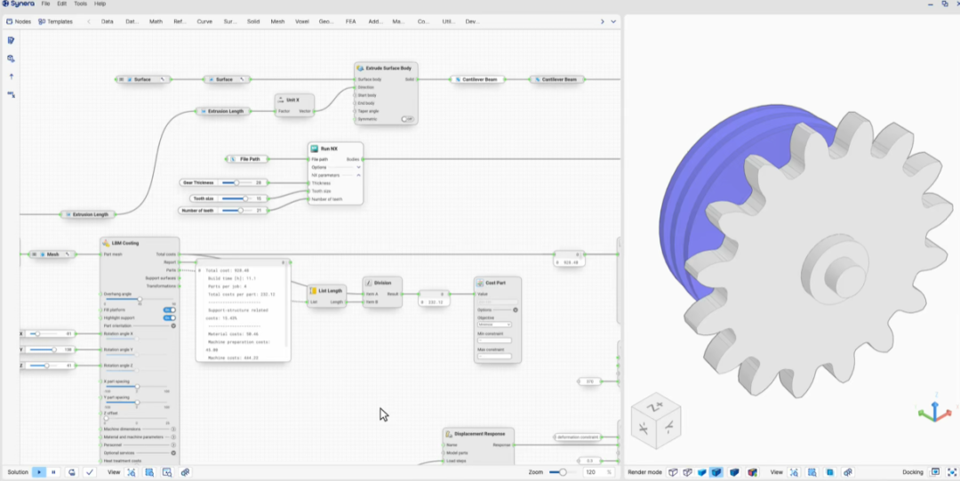960x481 pixels.
Task: Collapse the NX parameters section
Action: 358,175
